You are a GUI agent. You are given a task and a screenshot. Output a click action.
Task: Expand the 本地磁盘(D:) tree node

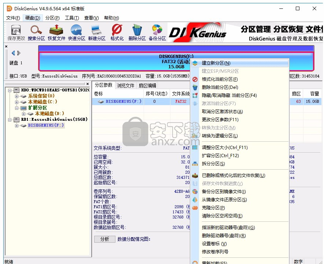(23, 114)
